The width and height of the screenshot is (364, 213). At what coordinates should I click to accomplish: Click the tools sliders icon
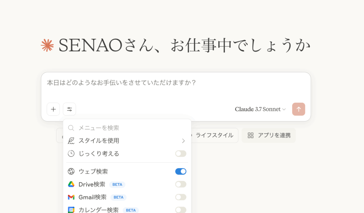(69, 109)
